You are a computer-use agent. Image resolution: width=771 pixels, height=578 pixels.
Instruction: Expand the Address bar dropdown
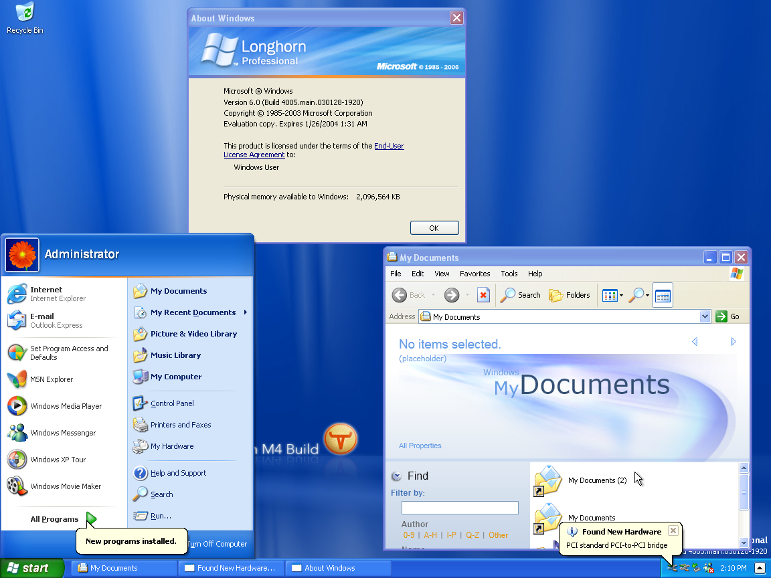[705, 316]
